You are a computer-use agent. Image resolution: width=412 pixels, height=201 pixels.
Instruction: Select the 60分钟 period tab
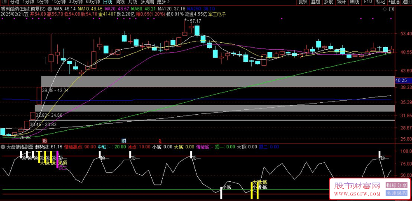(x=93, y=2)
